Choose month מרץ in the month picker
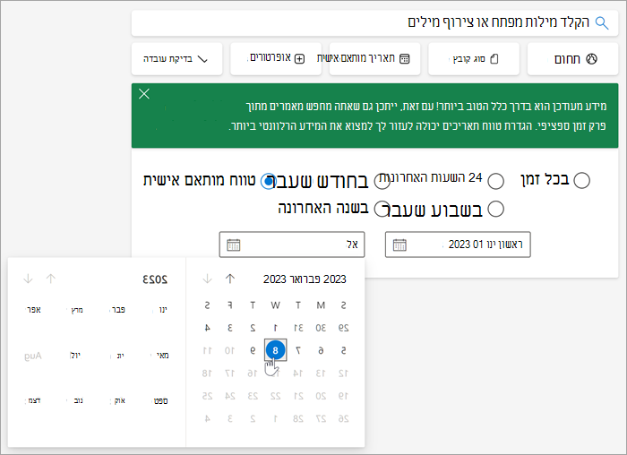 [76, 310]
